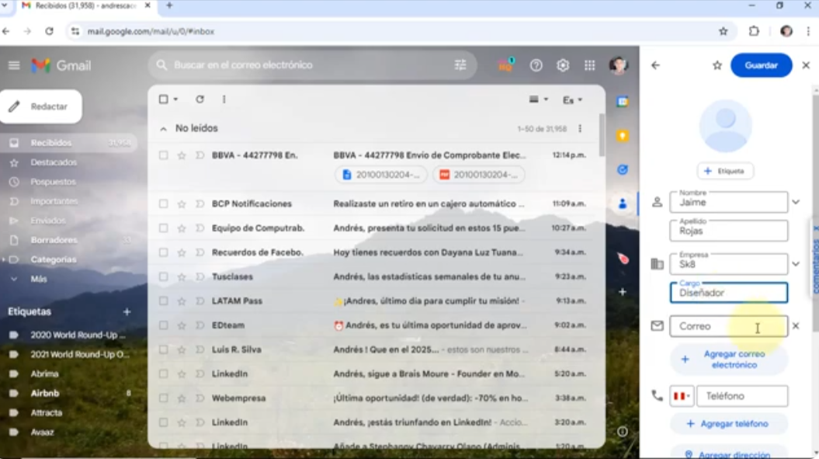Viewport: 819px width, 459px height.
Task: Click the Redactar compose button
Action: (x=40, y=106)
